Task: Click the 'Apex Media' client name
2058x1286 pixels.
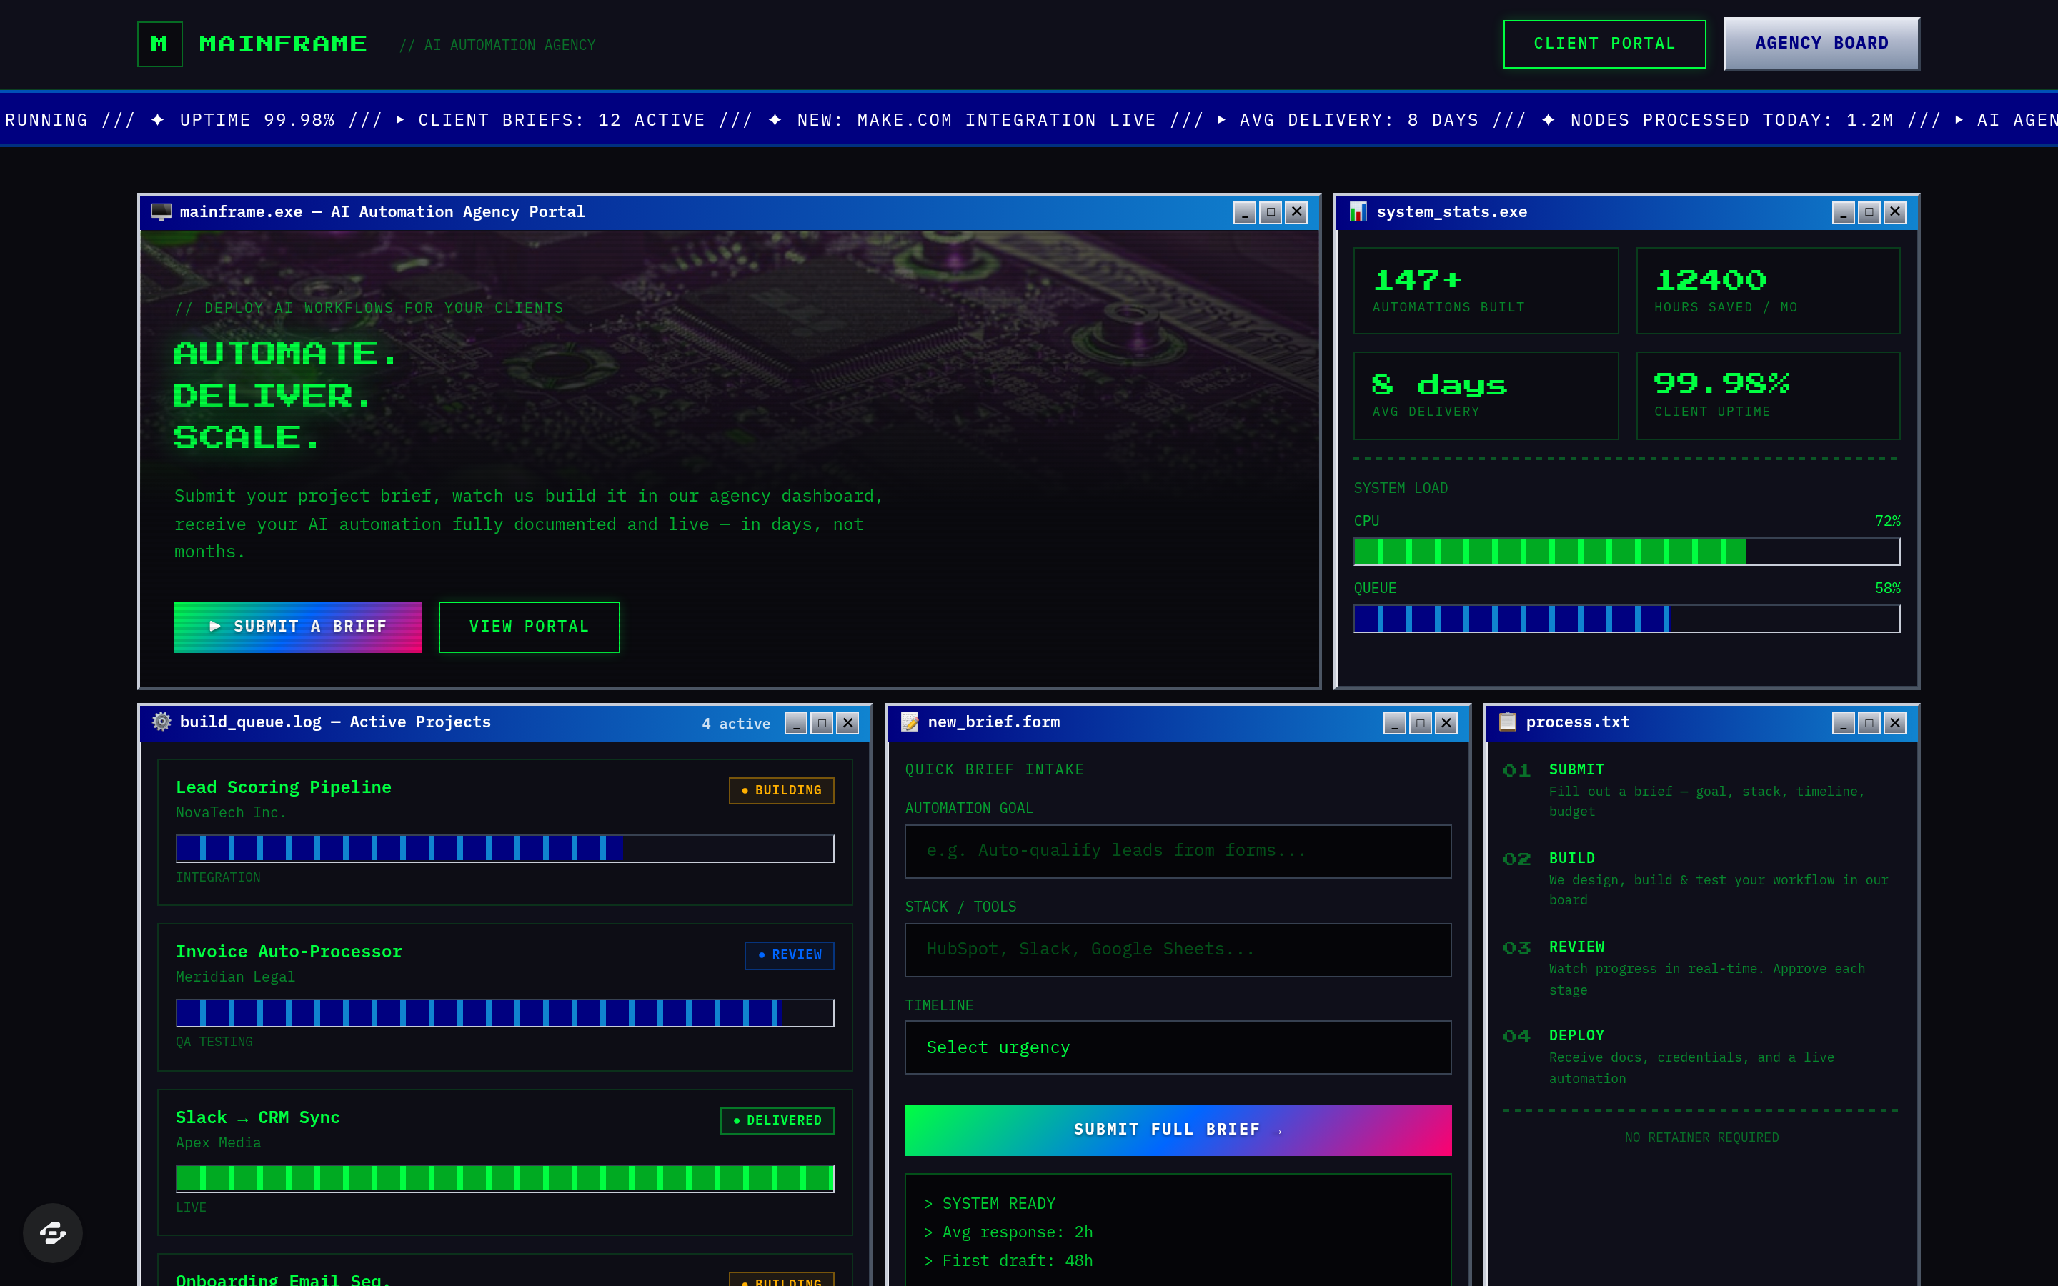Action: 219,1142
